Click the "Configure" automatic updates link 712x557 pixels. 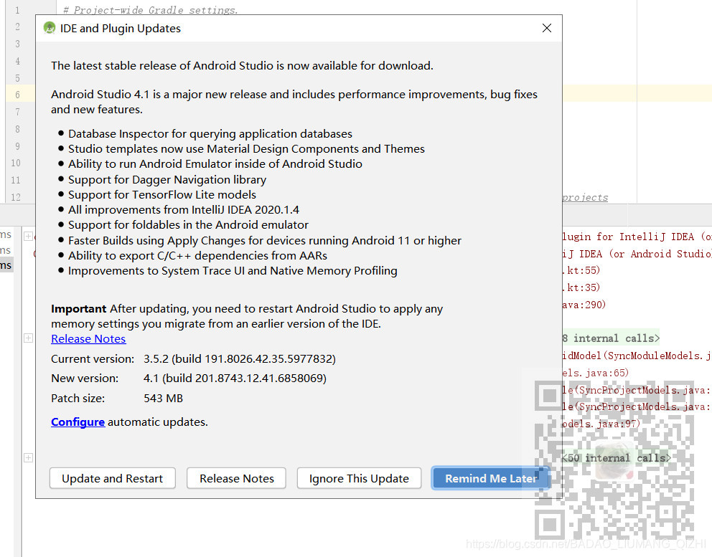(78, 422)
